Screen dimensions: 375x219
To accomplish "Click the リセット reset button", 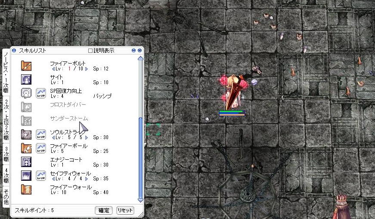I will point(125,210).
